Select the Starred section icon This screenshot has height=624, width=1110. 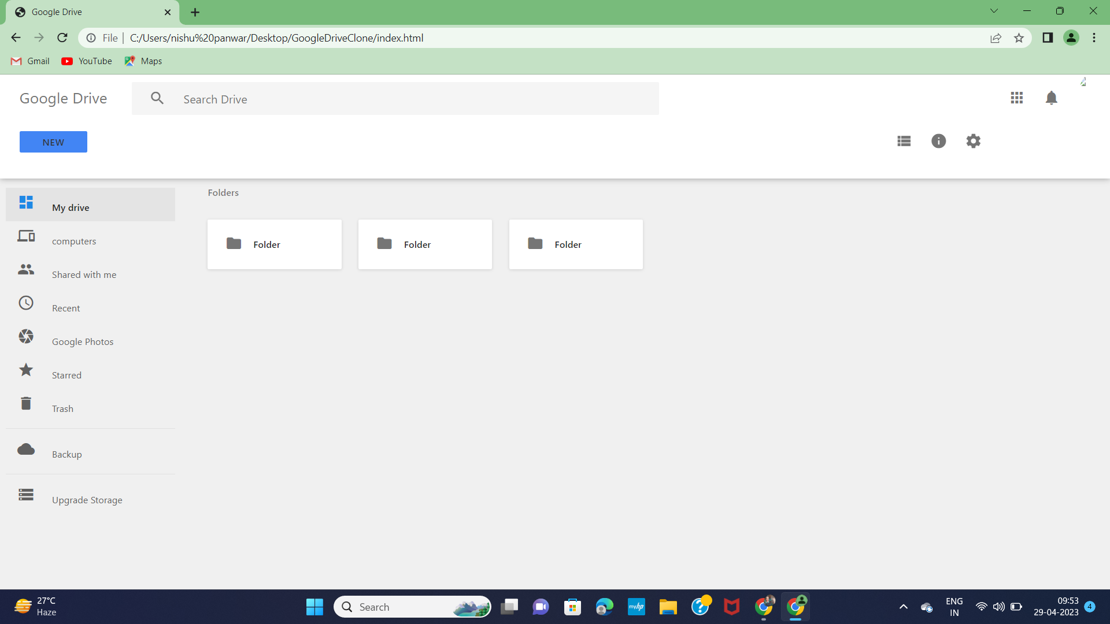25,370
